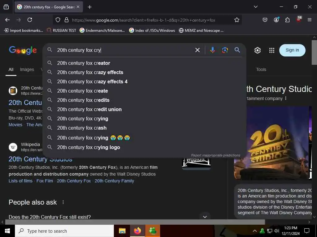Select suggestion '20th century fox crazy effects 4'

[144, 81]
